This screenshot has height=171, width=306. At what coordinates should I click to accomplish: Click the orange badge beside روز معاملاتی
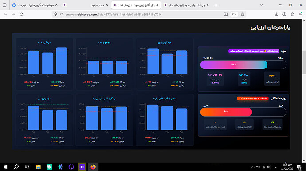253,99
